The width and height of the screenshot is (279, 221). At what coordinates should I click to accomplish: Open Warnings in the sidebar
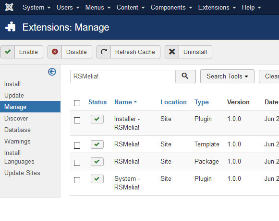pyautogui.click(x=17, y=141)
